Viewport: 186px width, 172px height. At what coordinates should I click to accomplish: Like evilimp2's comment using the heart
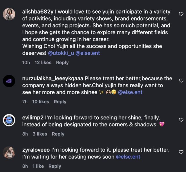pos(181,120)
